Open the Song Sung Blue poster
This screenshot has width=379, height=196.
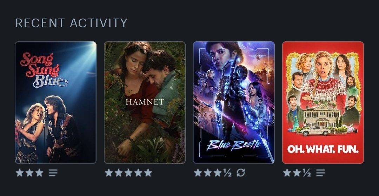[x=55, y=102]
